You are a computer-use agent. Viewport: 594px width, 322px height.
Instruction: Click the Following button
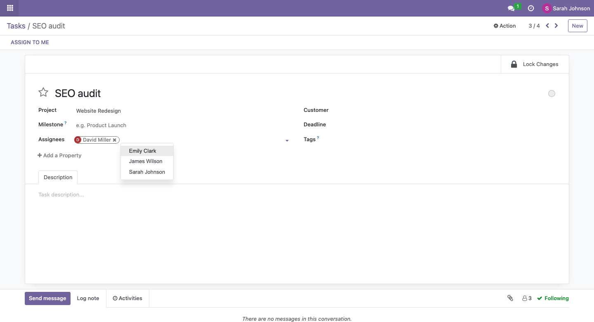pos(553,298)
